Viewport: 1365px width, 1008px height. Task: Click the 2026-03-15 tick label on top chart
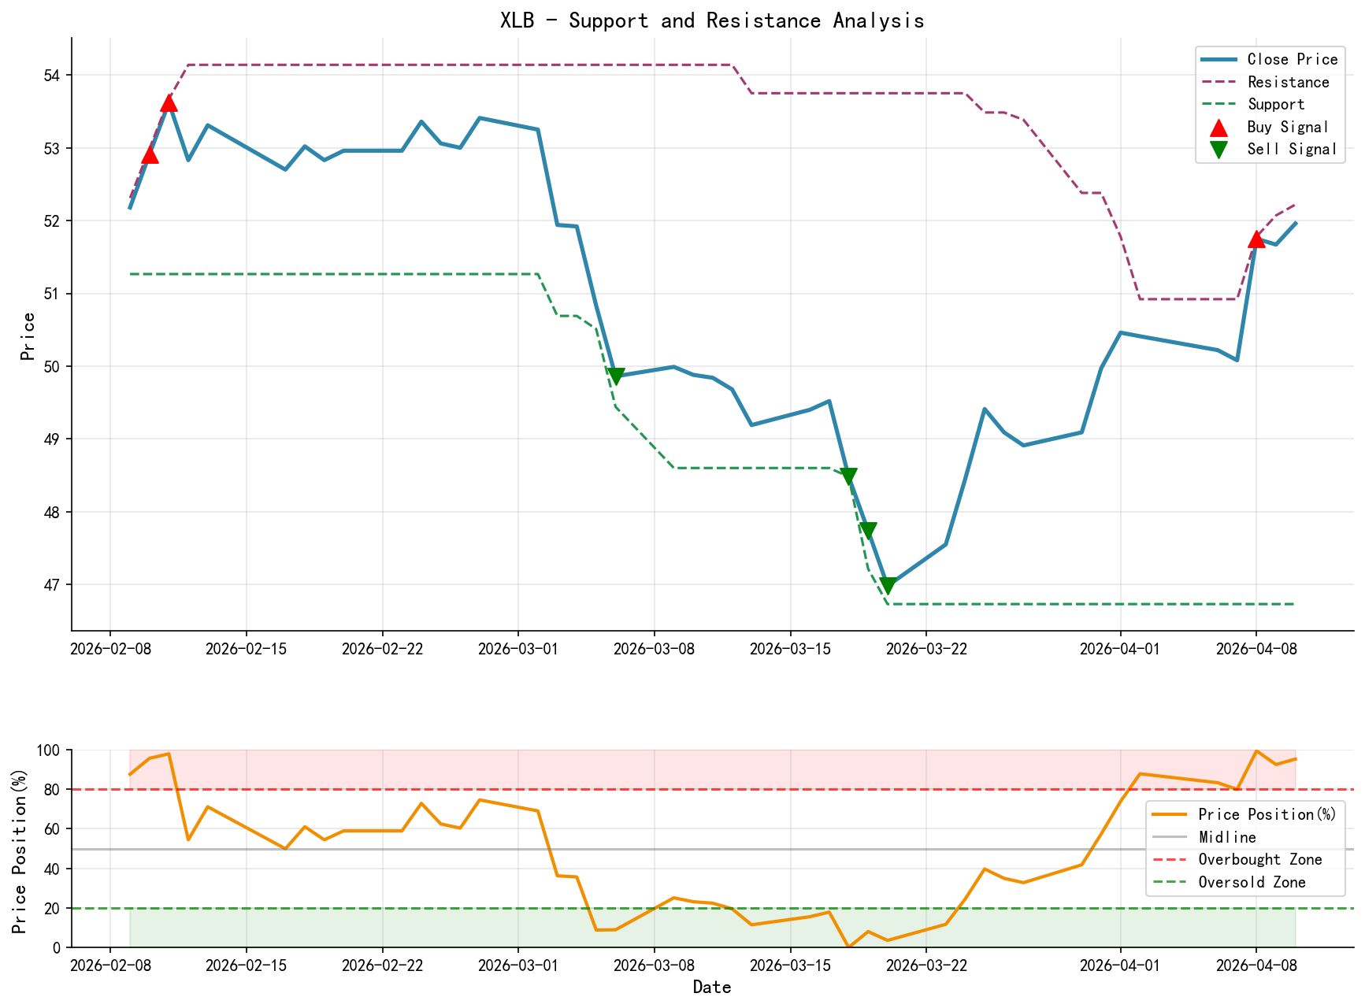tap(790, 649)
